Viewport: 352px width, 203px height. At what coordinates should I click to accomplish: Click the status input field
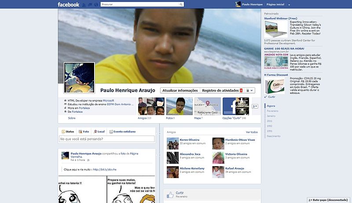pyautogui.click(x=107, y=139)
